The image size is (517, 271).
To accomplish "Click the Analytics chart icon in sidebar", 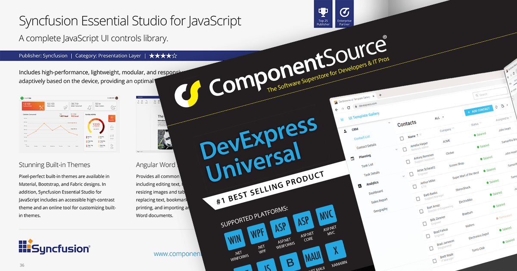I will (x=360, y=185).
